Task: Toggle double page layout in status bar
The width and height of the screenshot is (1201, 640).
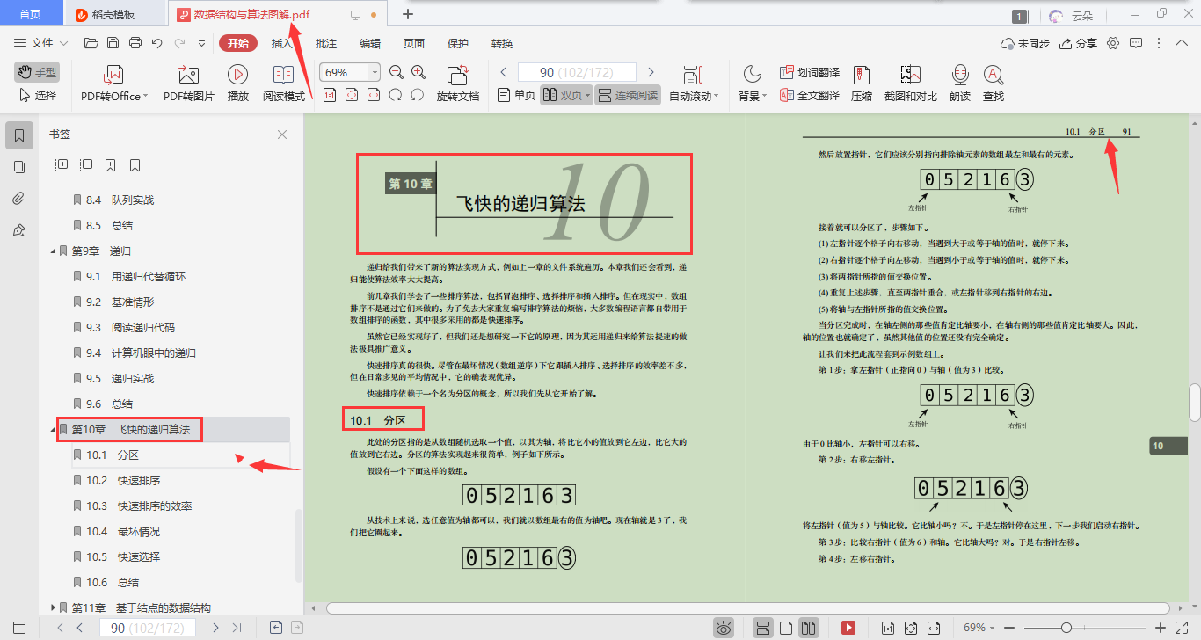Action: [x=810, y=628]
